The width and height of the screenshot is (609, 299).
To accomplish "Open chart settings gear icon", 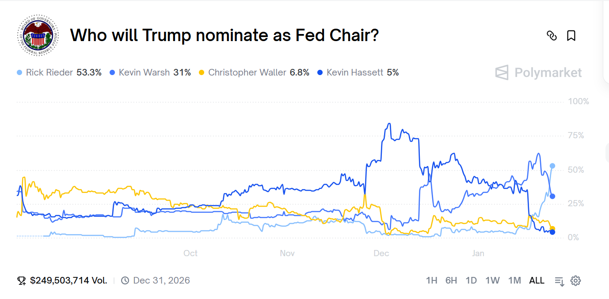I will (575, 280).
